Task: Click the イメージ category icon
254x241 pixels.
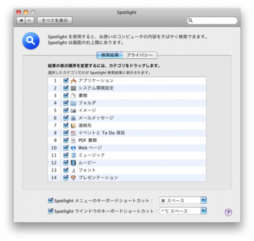Action: tap(73, 111)
